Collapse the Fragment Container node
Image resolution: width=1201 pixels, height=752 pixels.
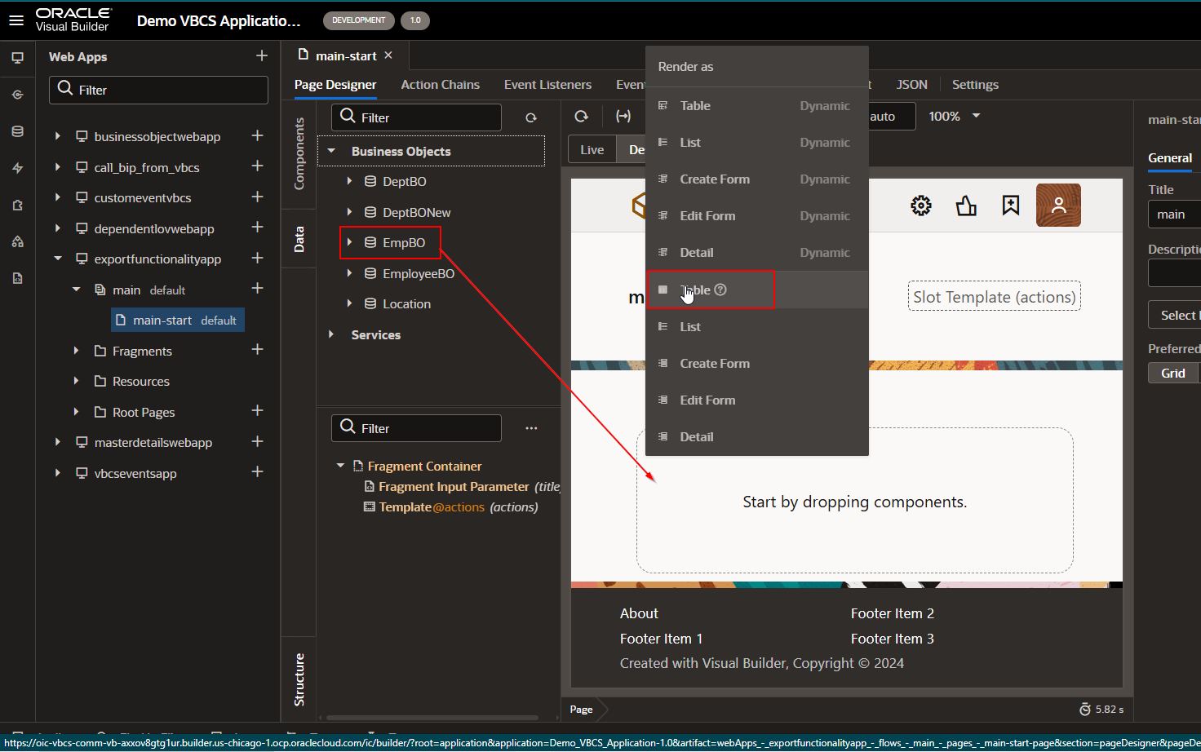340,466
